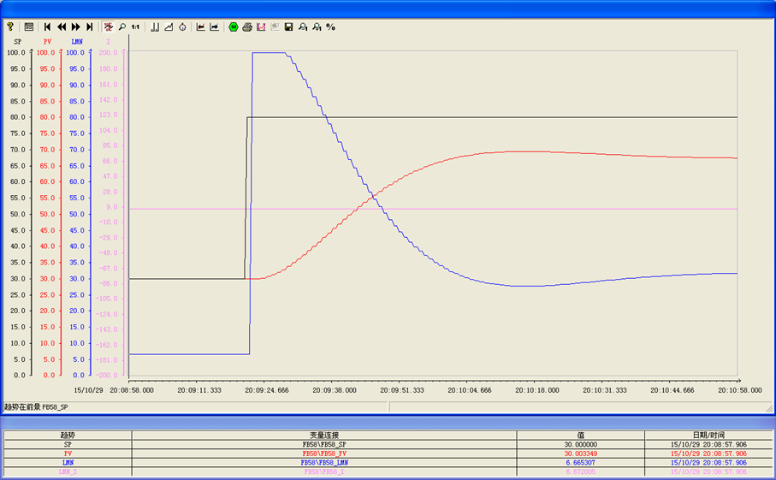Select the SP row in trend table
Image resolution: width=776 pixels, height=480 pixels.
(388, 444)
